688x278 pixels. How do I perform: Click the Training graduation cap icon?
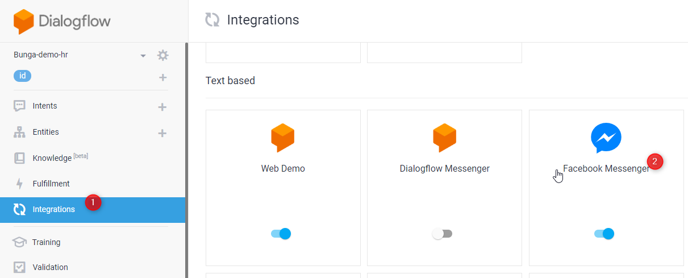pyautogui.click(x=19, y=242)
